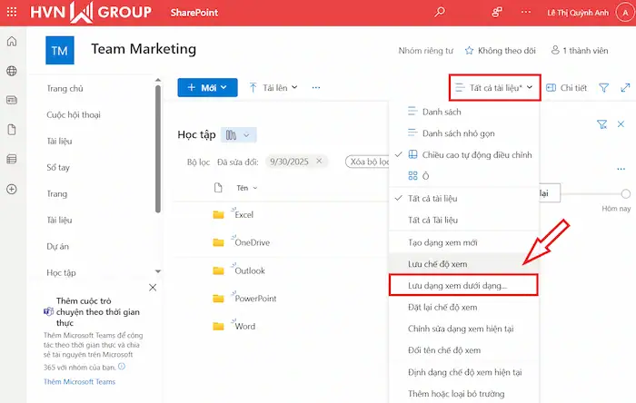Click the Team Marketing TM site logo
Image resolution: width=636 pixels, height=403 pixels.
(59, 51)
